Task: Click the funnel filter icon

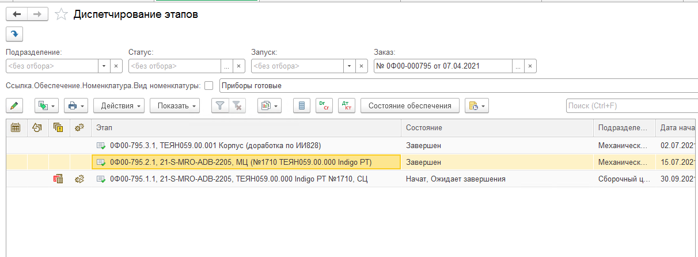Action: [x=219, y=106]
